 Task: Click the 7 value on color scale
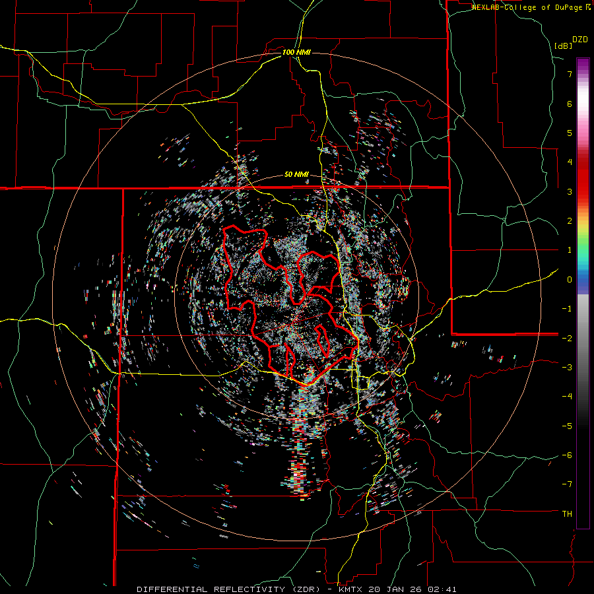570,74
